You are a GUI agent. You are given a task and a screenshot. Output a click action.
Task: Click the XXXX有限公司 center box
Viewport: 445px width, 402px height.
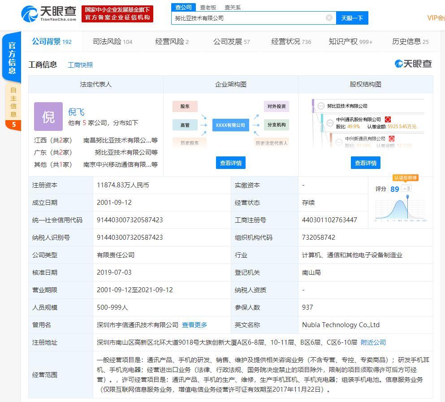click(x=230, y=125)
